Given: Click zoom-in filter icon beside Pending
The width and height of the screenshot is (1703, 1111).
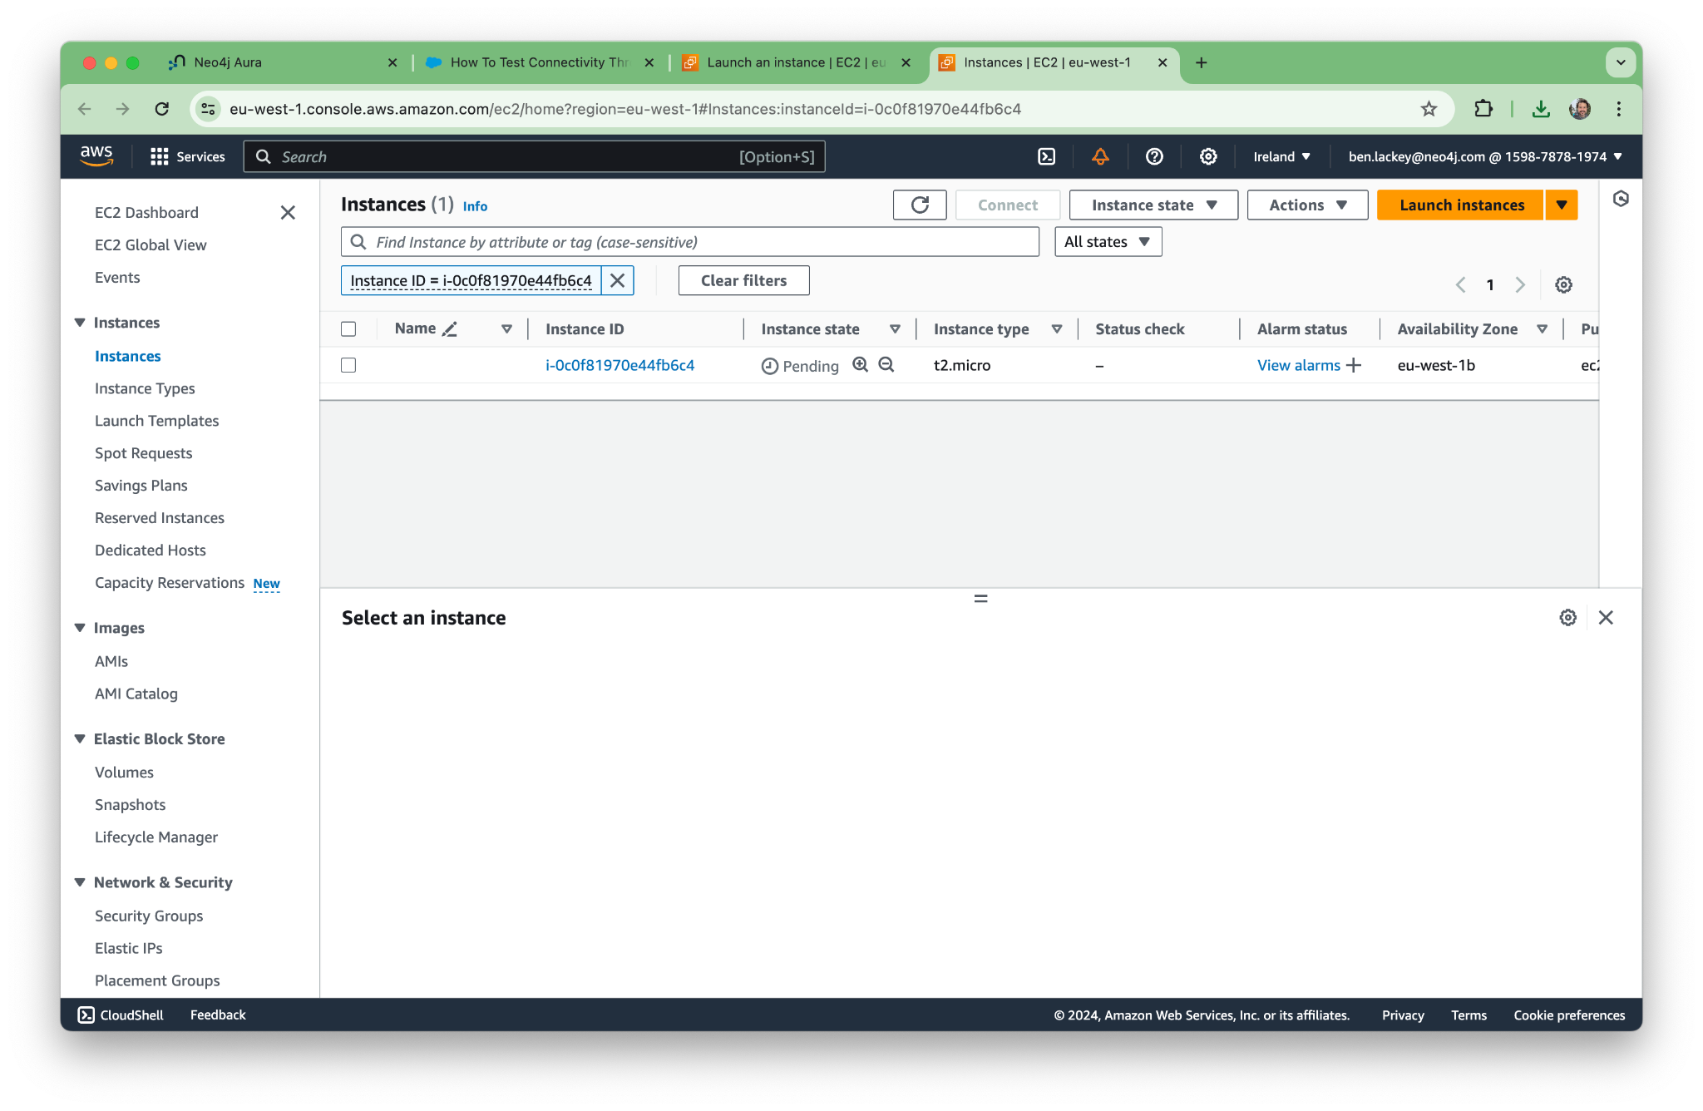Looking at the screenshot, I should [x=860, y=364].
